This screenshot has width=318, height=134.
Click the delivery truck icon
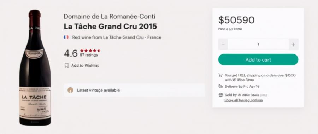pos(220,86)
